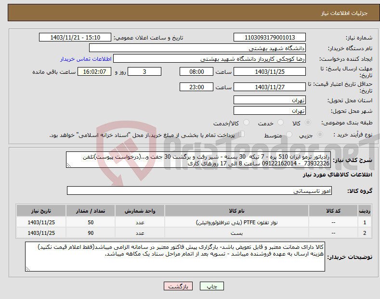Open the اطلاعات تماس خریدار link
The image size is (380, 299).
[x=86, y=59]
